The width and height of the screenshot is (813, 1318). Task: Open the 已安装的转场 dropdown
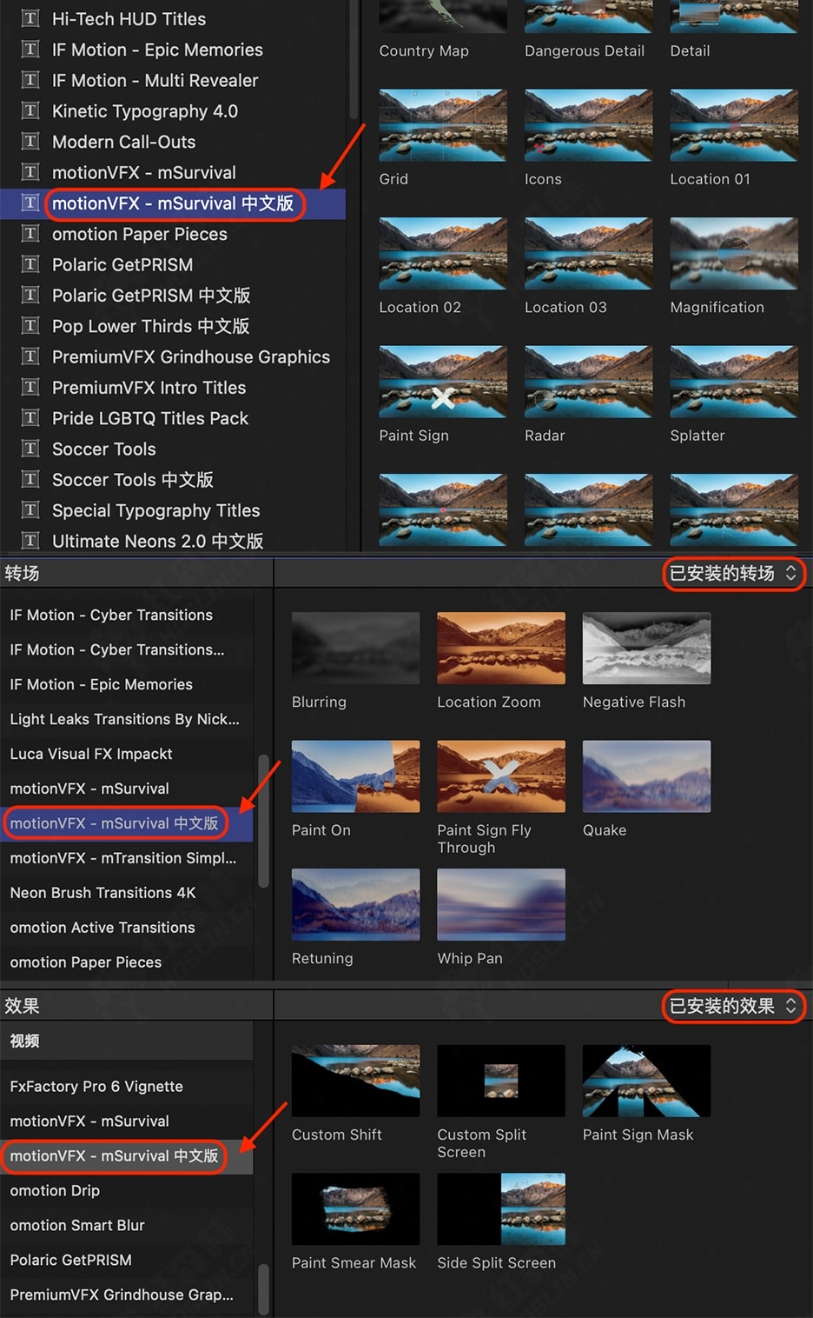(733, 574)
